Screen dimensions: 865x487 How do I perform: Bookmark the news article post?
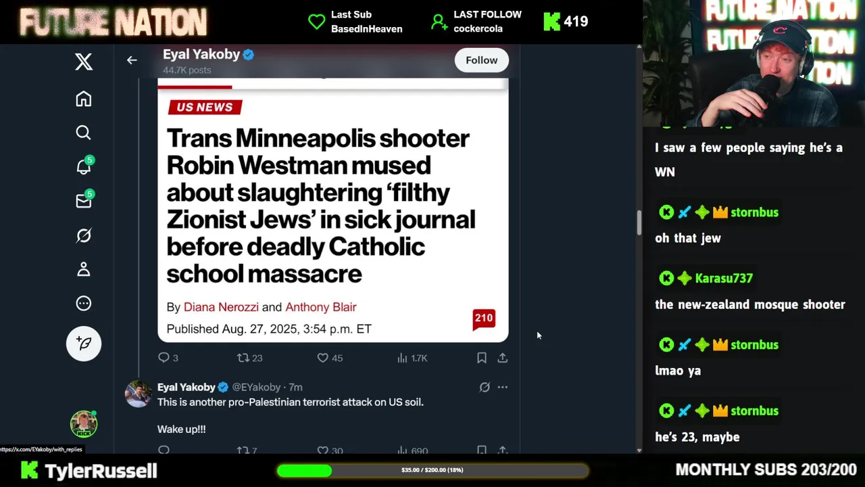click(482, 358)
